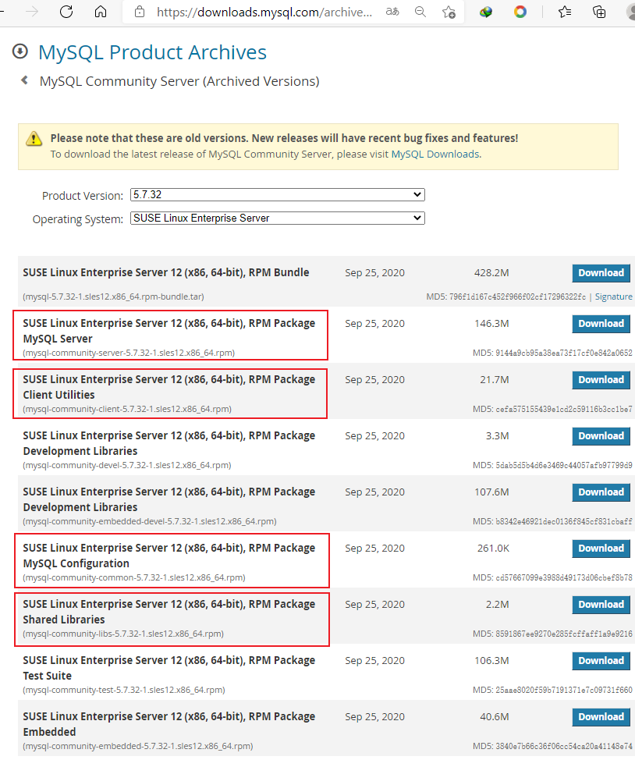
Task: Expand the Product Version dropdown
Action: [x=277, y=195]
